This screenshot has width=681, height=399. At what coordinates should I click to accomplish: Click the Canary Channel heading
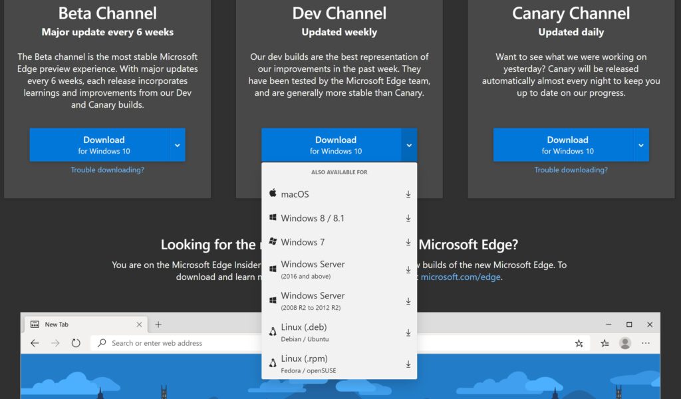[571, 13]
